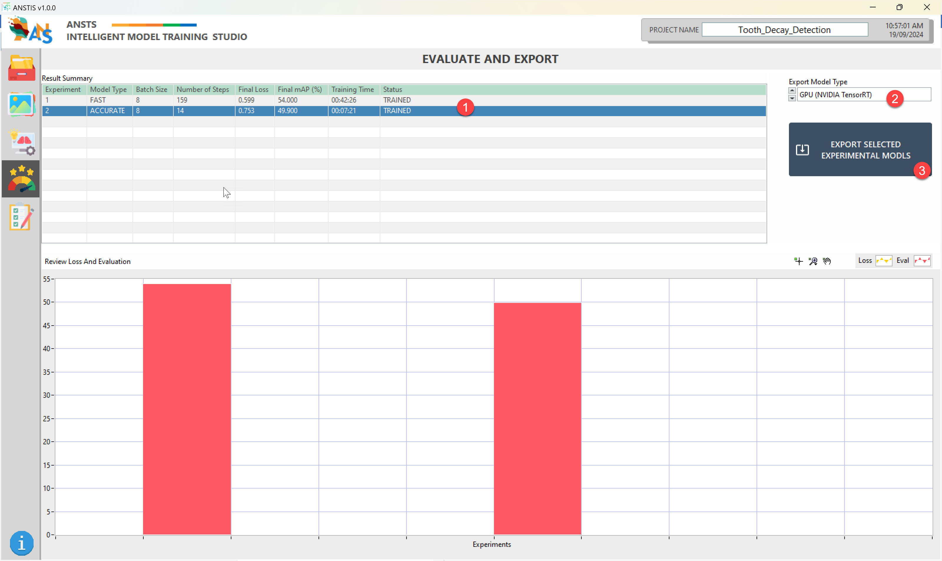Select the evaluate gauge with stars icon

point(21,179)
